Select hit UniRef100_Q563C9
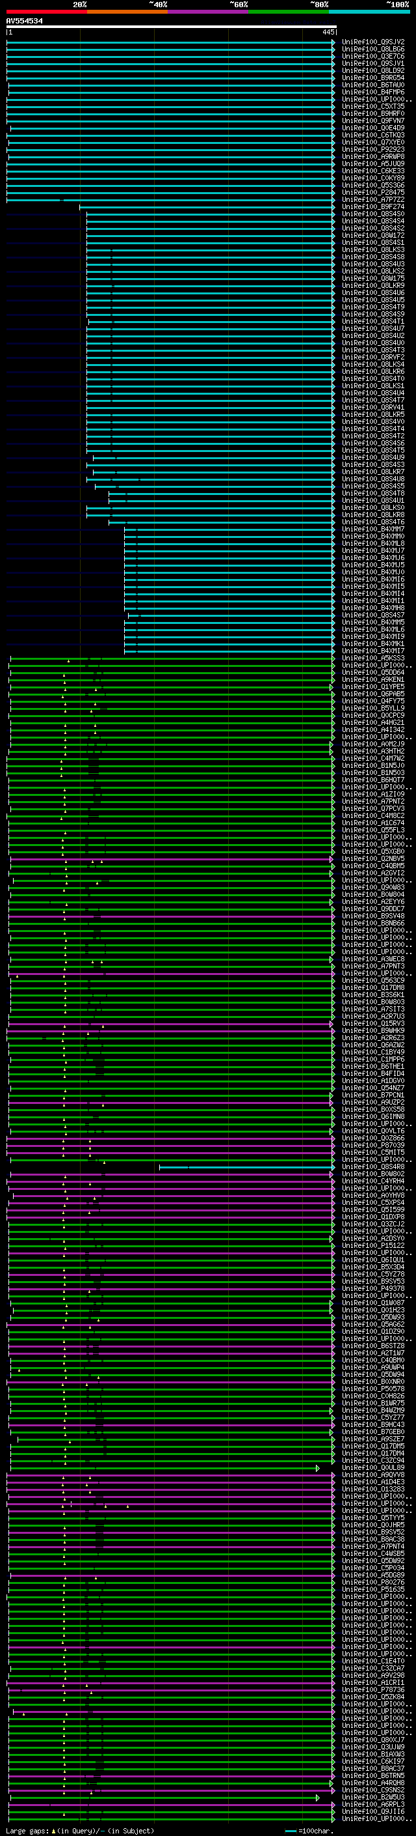This screenshot has width=416, height=1836. tap(373, 980)
